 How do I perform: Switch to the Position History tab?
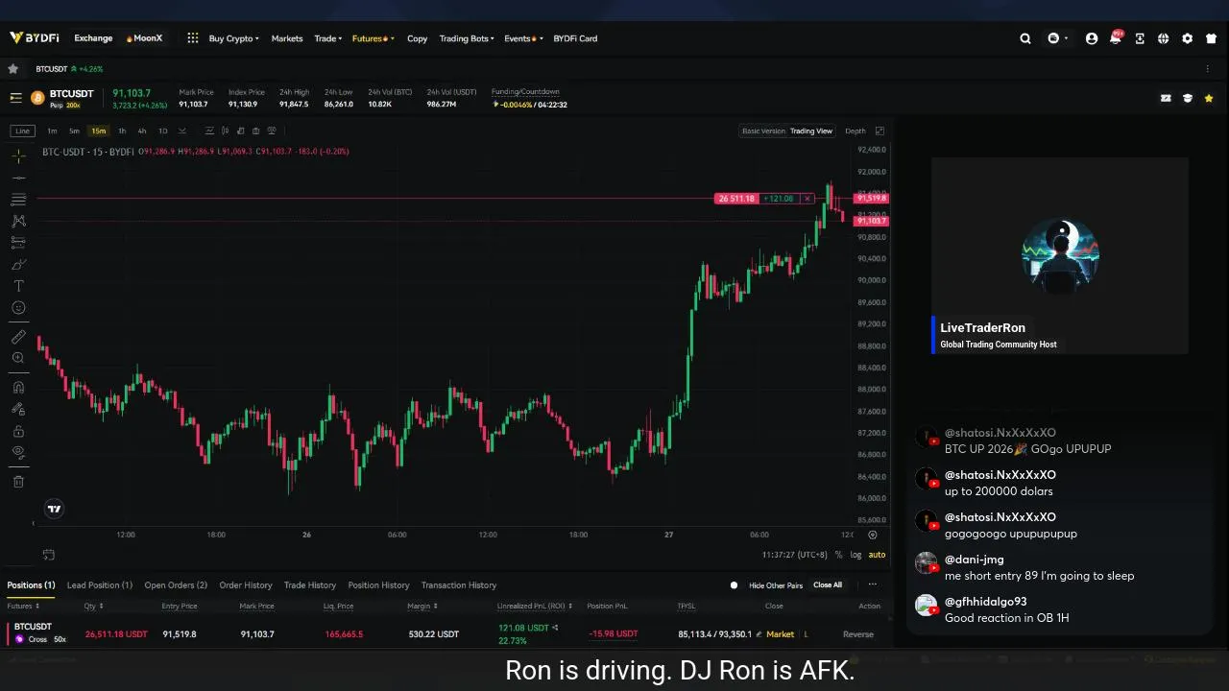tap(378, 585)
